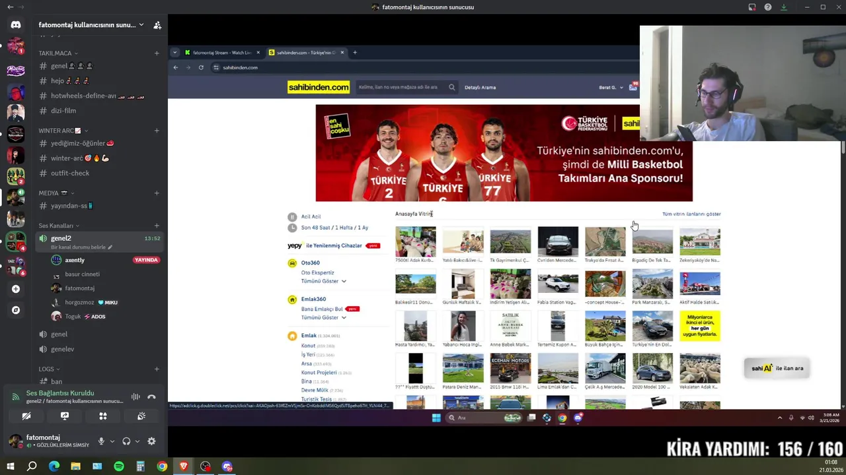This screenshot has width=846, height=475.
Task: Open Discover servers compass icon
Action: [x=16, y=310]
